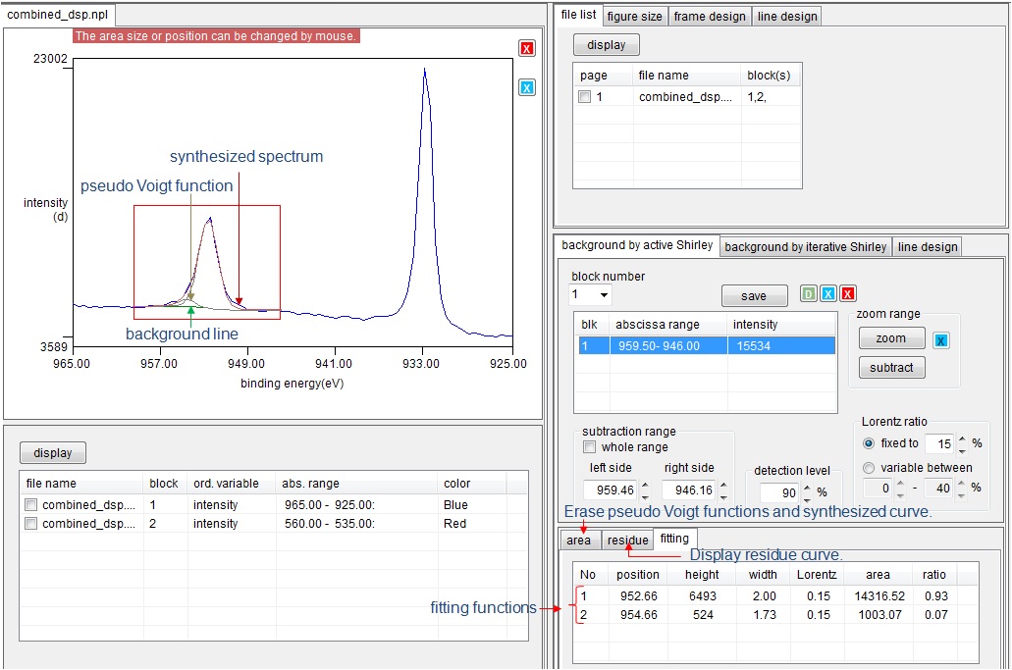The width and height of the screenshot is (1012, 670).
Task: Click the zoom button
Action: click(890, 337)
